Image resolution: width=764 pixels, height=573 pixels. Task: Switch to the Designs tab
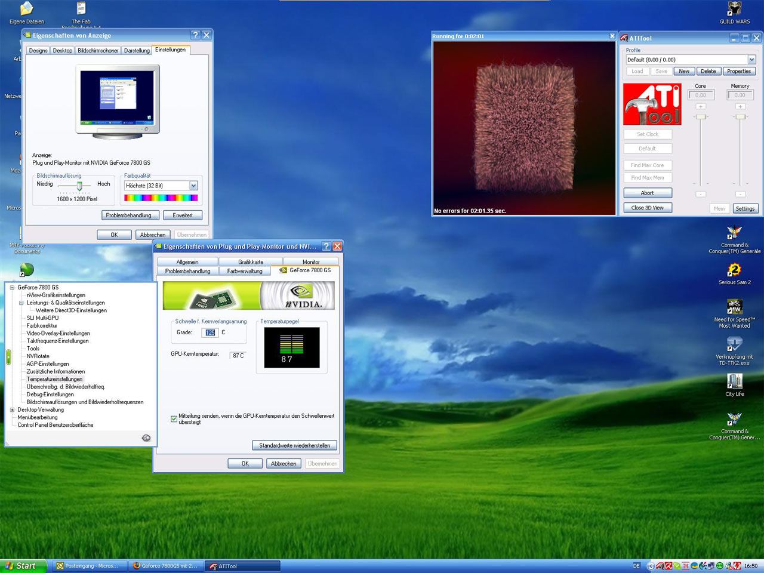[38, 51]
